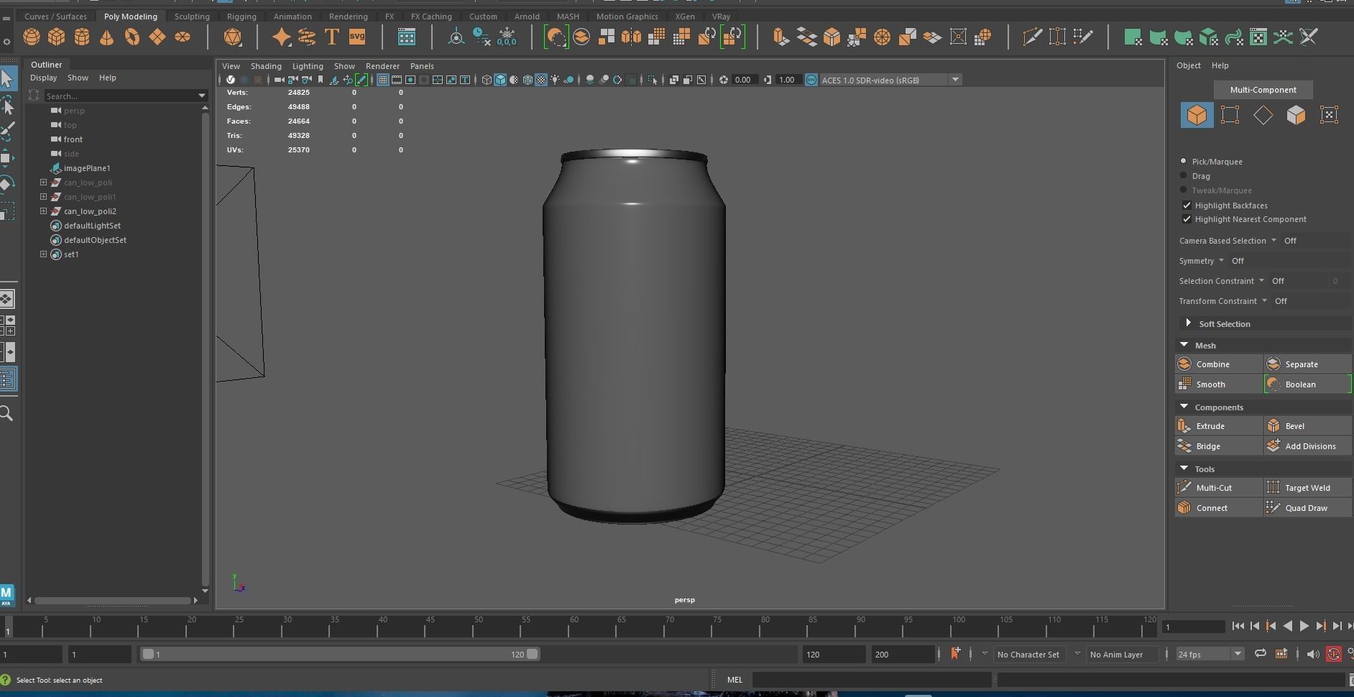Create a platonic solid from the shelf
Screen dimensions: 1354x697
232,37
